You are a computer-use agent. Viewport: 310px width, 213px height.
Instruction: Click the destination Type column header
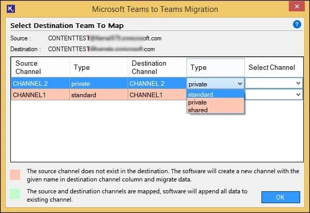[215, 67]
